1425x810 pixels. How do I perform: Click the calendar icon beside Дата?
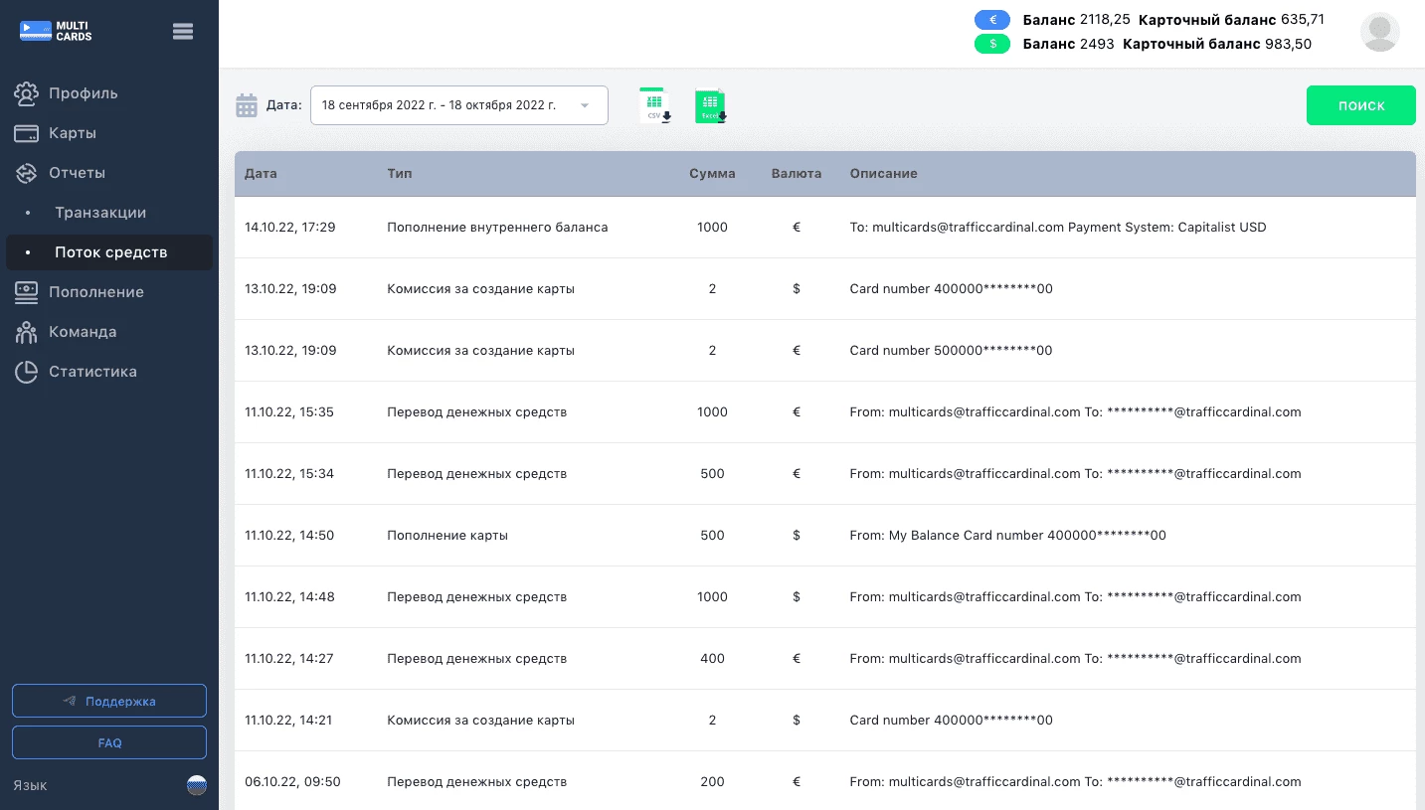(x=247, y=105)
